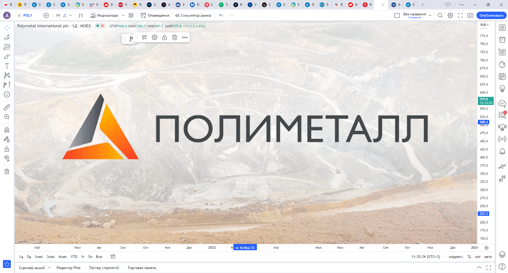Undo the last chart action
The height and width of the screenshot is (273, 508).
coord(221,15)
